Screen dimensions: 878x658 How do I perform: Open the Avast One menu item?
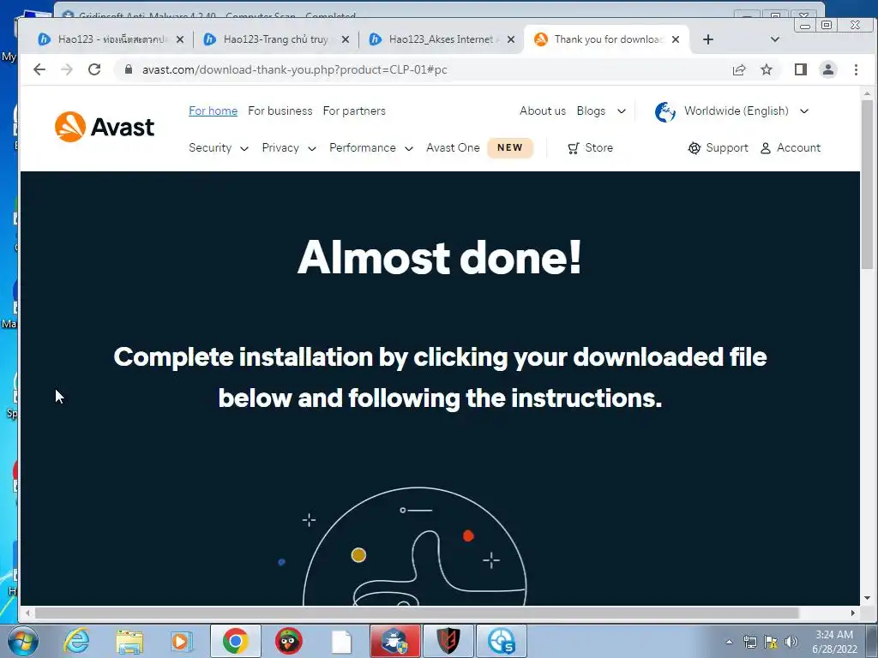(453, 147)
